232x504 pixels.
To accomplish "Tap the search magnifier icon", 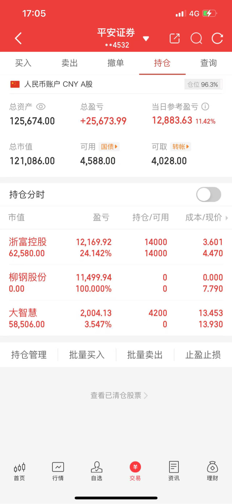I will point(196,39).
